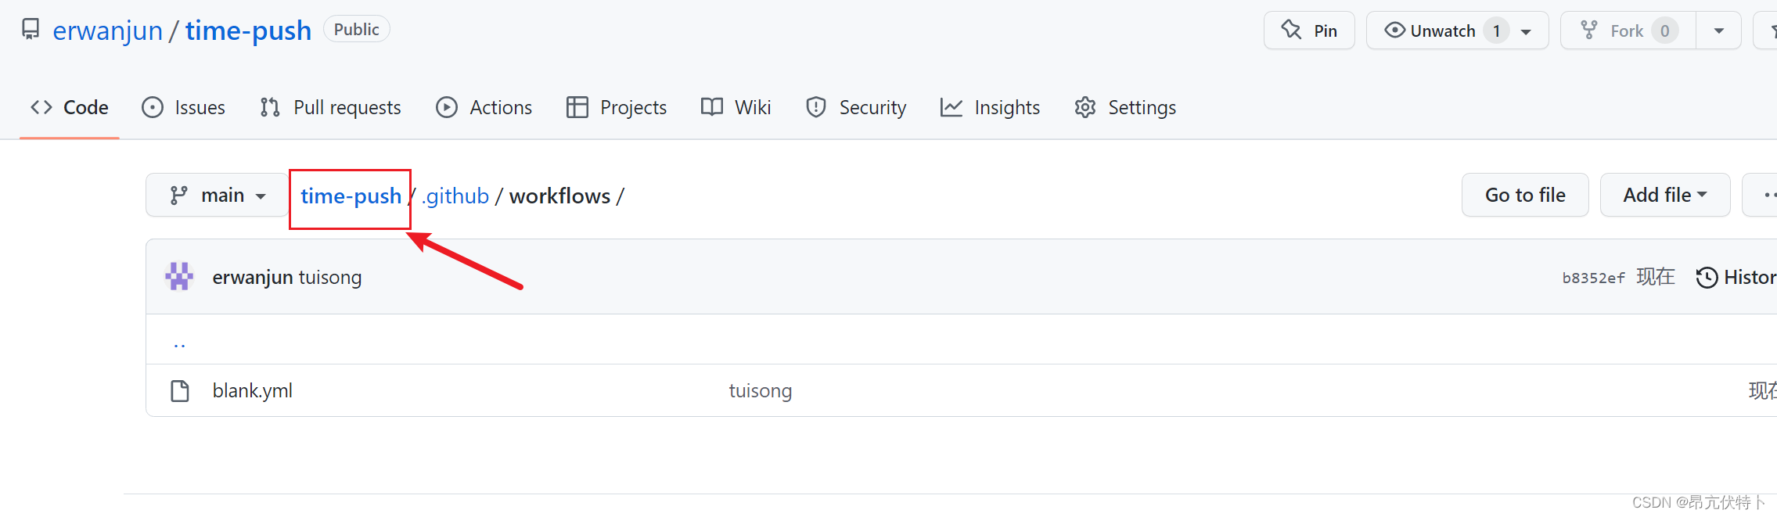Open the Wiki tab
The height and width of the screenshot is (517, 1777).
[736, 107]
